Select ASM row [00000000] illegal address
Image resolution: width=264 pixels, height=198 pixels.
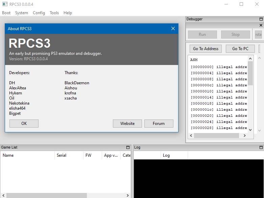[x=219, y=67]
